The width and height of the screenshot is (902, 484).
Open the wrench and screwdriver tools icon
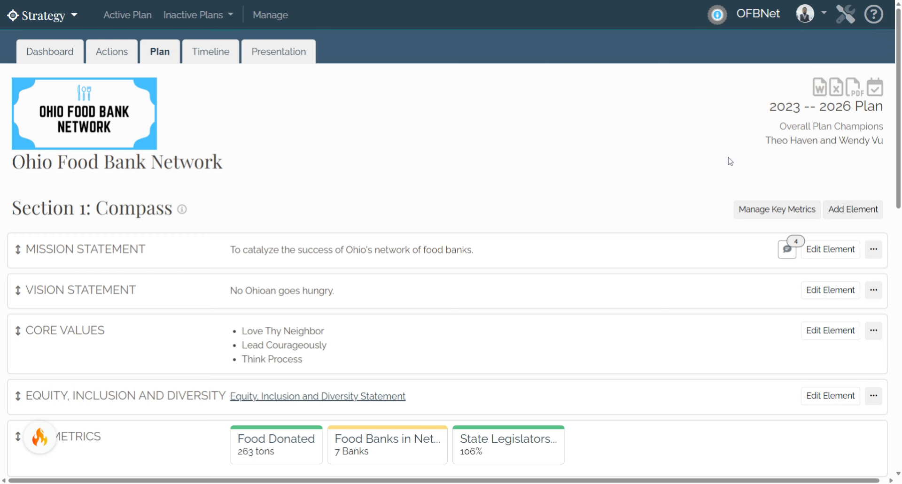pyautogui.click(x=845, y=14)
